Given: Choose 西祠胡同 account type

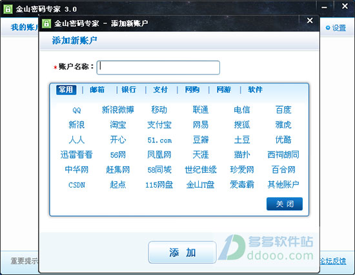Looking at the screenshot, I should pyautogui.click(x=283, y=155).
